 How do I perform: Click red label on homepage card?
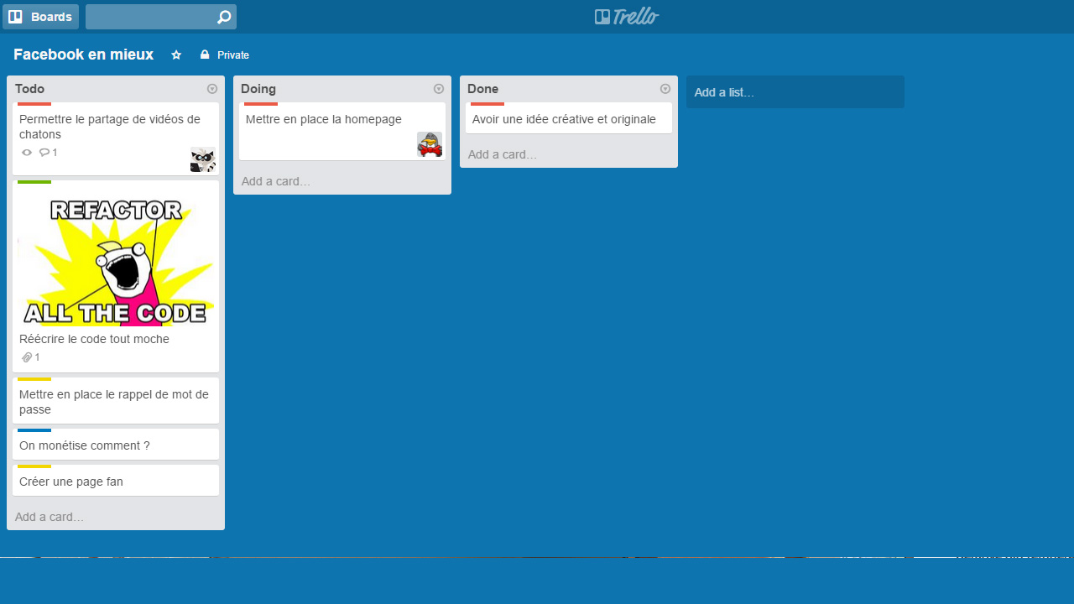(261, 104)
